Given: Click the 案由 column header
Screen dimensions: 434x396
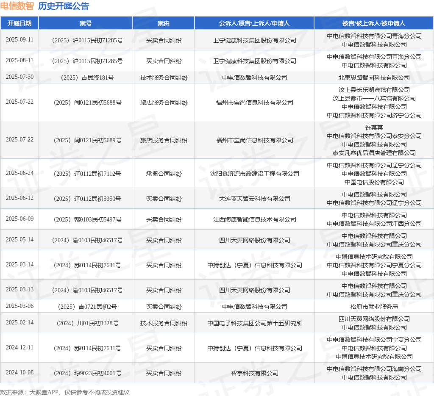Looking at the screenshot, I should (164, 23).
